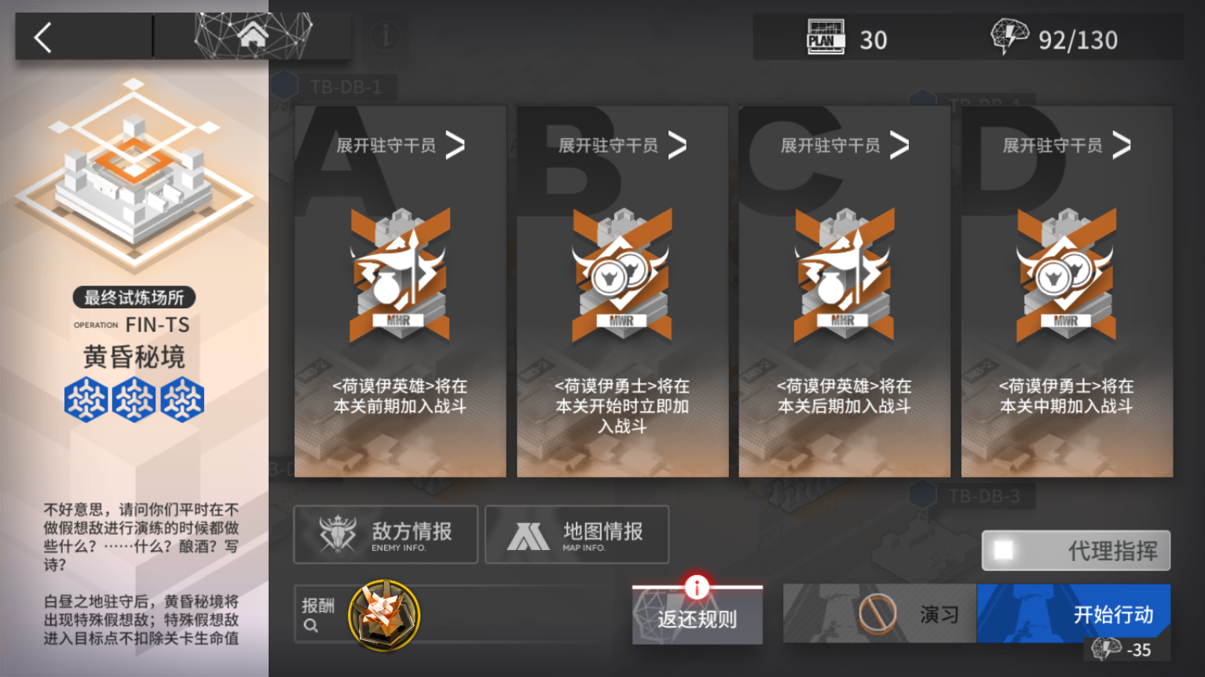Toggle the 演习 practice mode option
The height and width of the screenshot is (677, 1205).
pos(880,613)
